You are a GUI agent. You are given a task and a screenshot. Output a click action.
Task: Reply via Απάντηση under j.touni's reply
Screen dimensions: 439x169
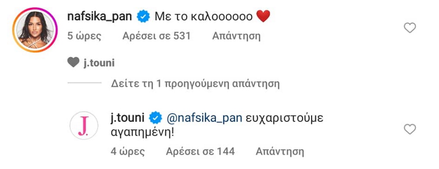[x=280, y=152]
